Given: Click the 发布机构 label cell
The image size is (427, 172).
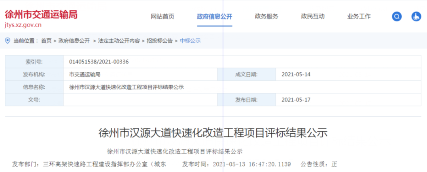Looking at the screenshot, I should click(x=34, y=74).
